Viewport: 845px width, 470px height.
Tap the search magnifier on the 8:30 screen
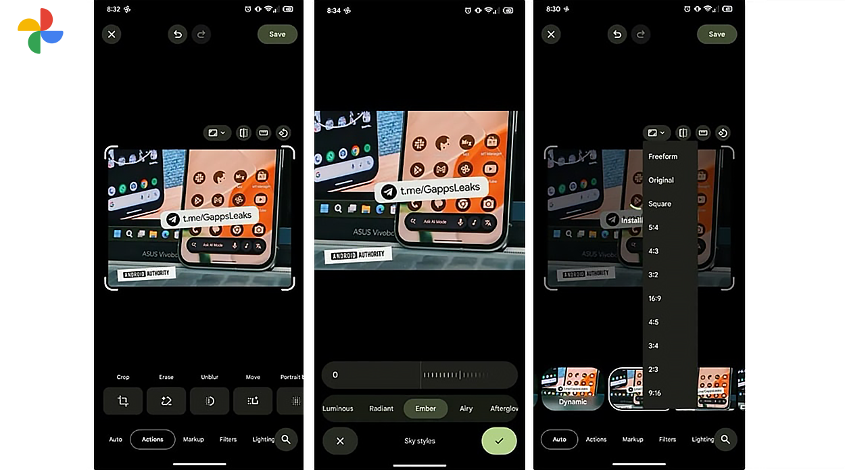[x=725, y=440]
